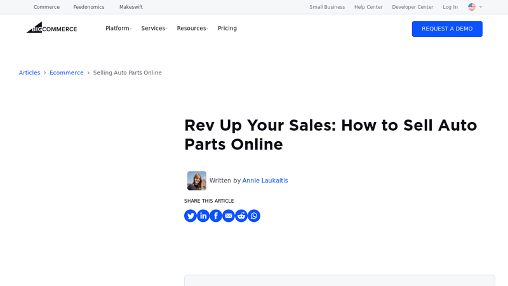Go to Makeswift in top bar
The width and height of the screenshot is (508, 286).
(x=131, y=7)
